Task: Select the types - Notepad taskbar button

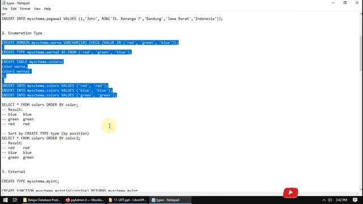Action: pyautogui.click(x=170, y=200)
